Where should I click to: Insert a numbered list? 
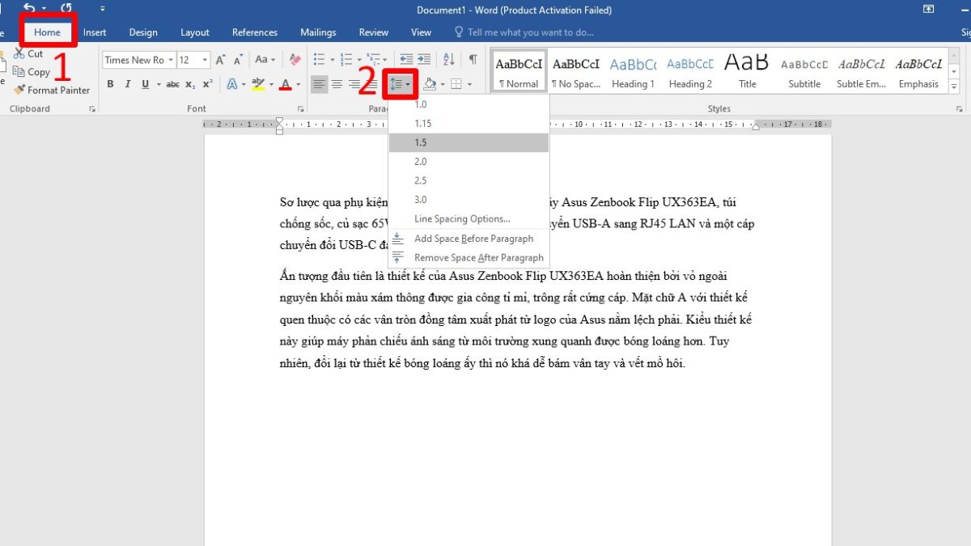tap(346, 60)
